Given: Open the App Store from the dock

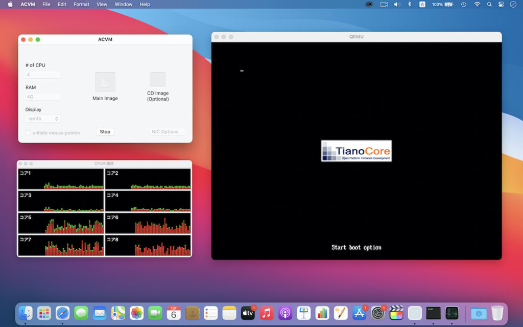Looking at the screenshot, I should click(x=360, y=313).
